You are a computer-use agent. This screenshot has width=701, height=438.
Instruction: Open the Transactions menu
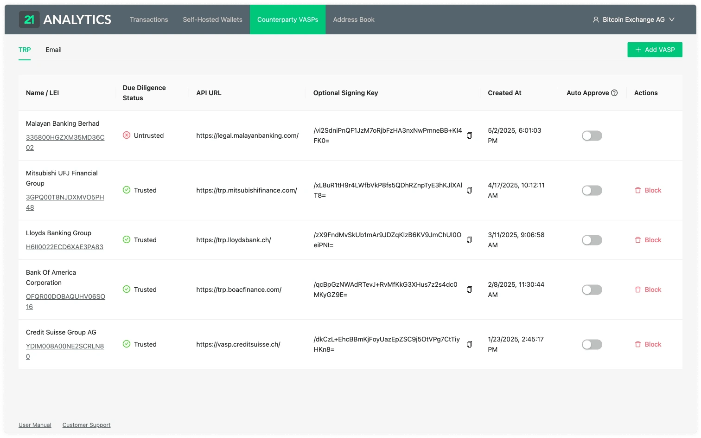point(149,19)
